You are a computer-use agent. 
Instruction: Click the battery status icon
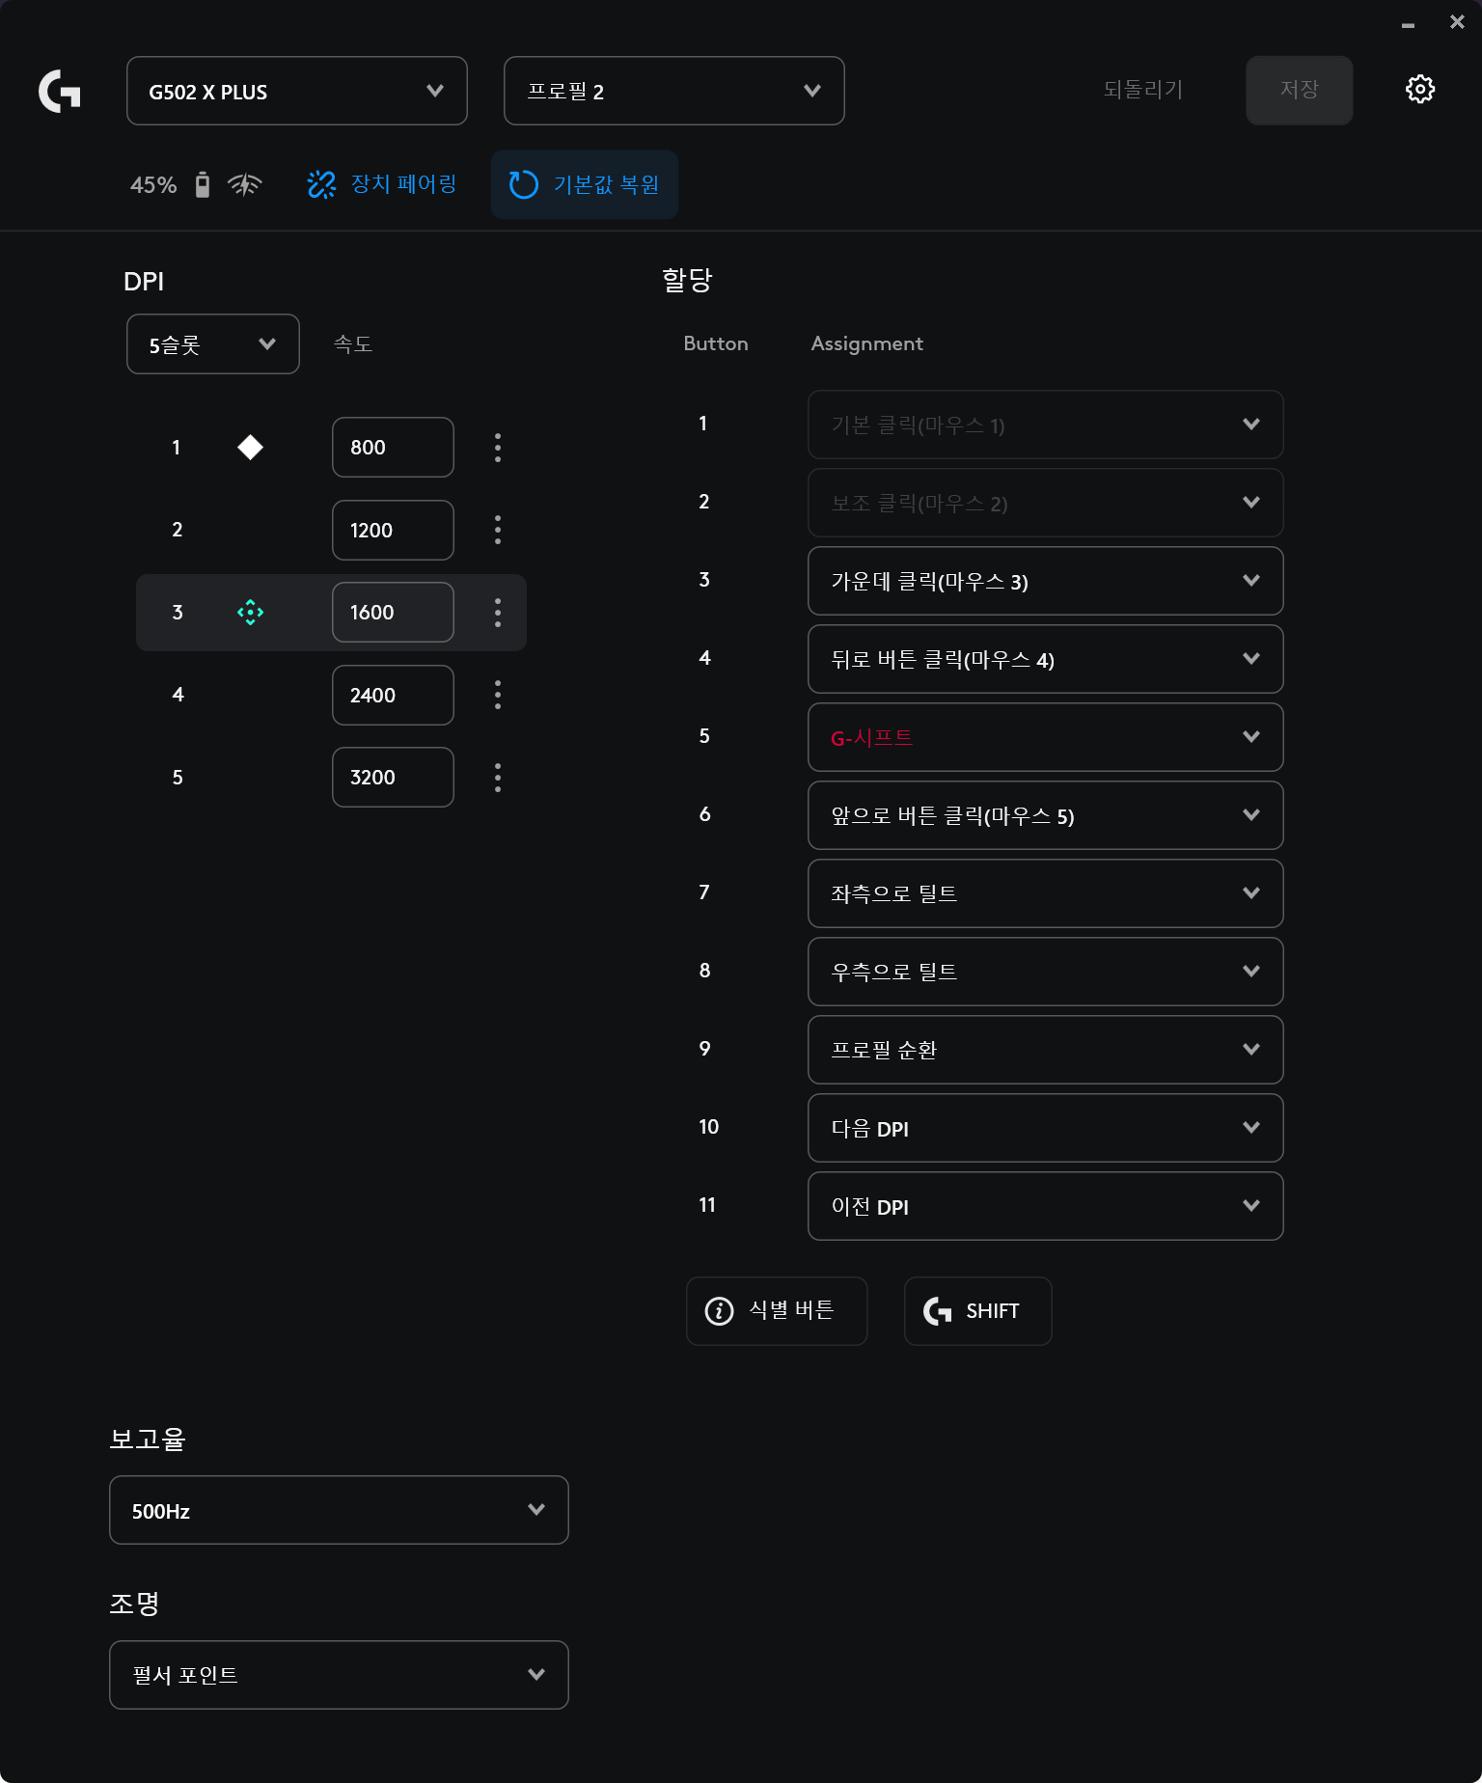pos(203,185)
